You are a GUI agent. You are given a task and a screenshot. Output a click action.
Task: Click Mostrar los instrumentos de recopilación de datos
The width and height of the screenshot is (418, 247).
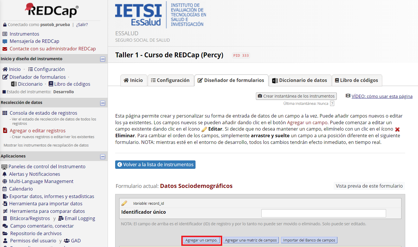pyautogui.click(x=46, y=145)
